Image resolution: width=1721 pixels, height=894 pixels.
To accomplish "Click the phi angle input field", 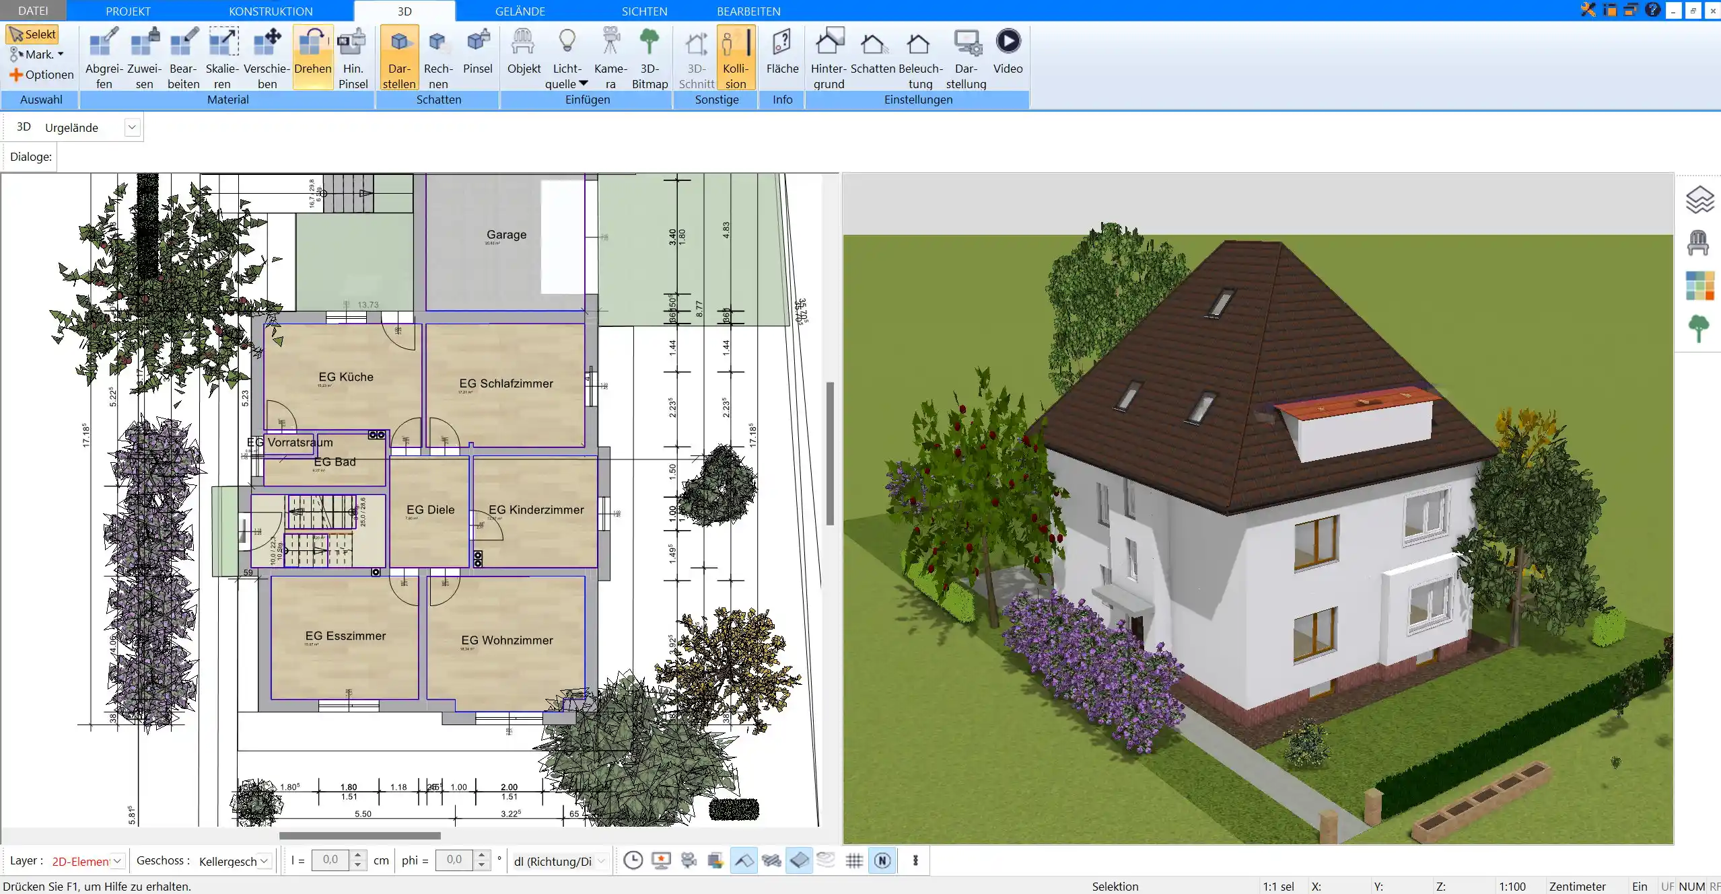I will coord(455,860).
